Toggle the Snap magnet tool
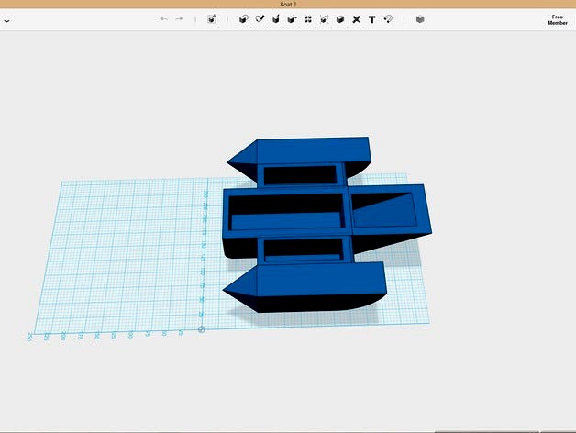The width and height of the screenshot is (576, 433). tap(388, 19)
